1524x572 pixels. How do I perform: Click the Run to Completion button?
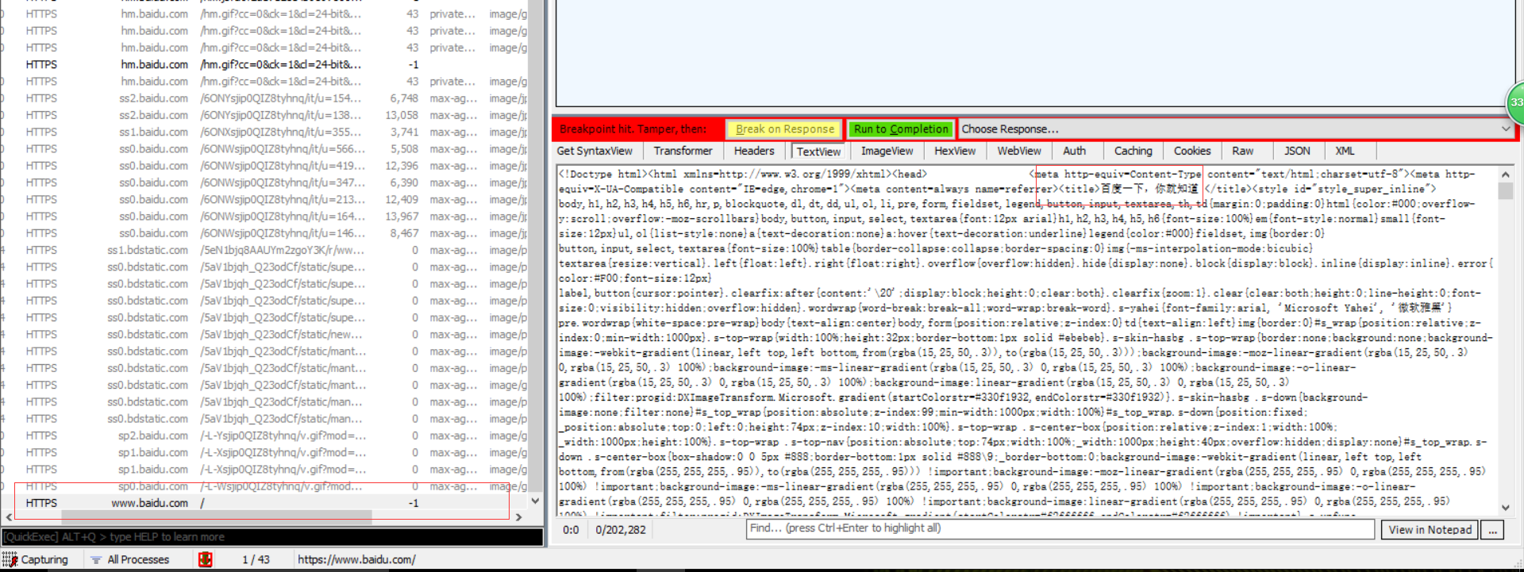click(x=901, y=129)
